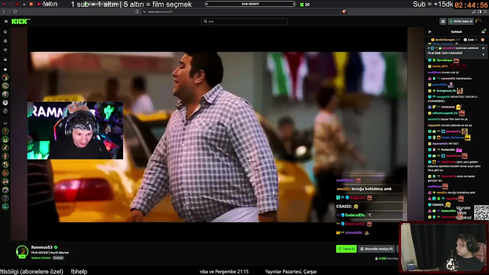Open the heart Following icon in sidebar
489x275 pixels.
5,50
